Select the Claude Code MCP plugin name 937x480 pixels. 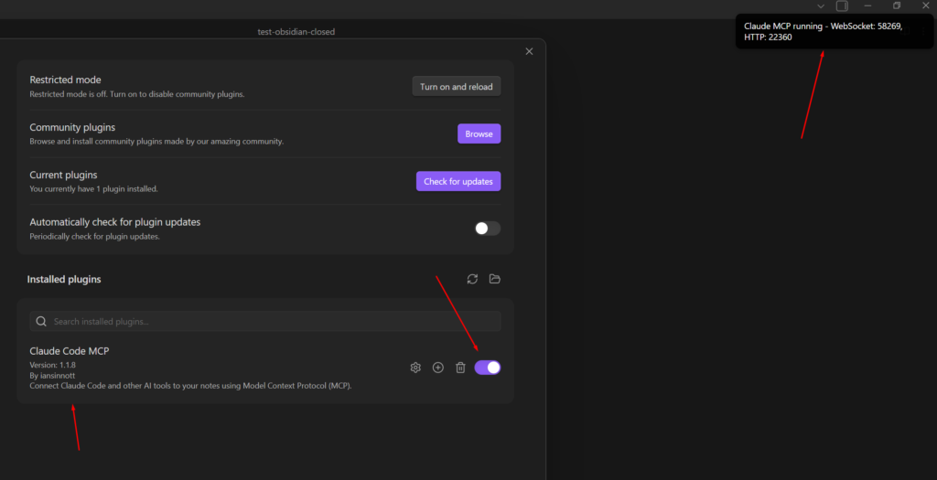70,351
